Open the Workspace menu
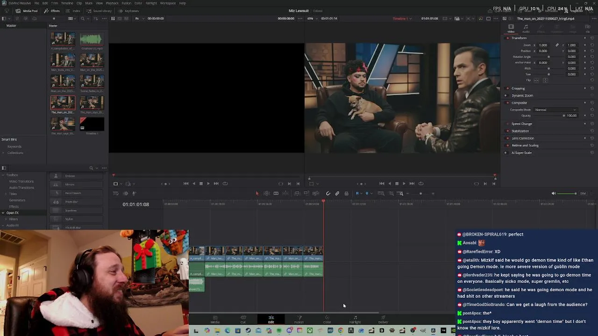Viewport: 598px width, 336px height. tap(168, 3)
